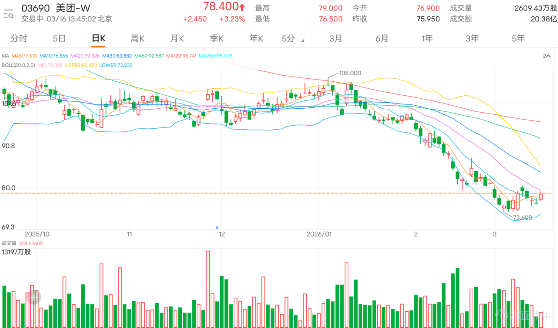
Task: Click the 昨收 value 75.950
Action: (x=428, y=19)
